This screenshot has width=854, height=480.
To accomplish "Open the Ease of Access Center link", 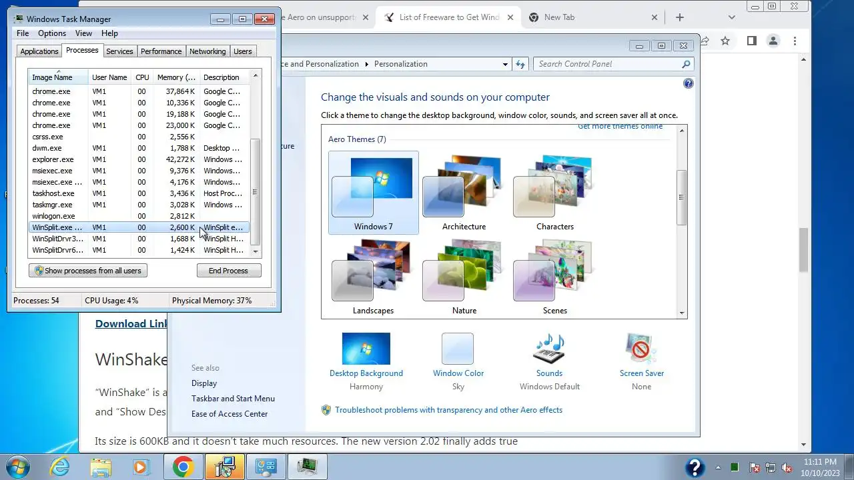I will click(x=230, y=414).
